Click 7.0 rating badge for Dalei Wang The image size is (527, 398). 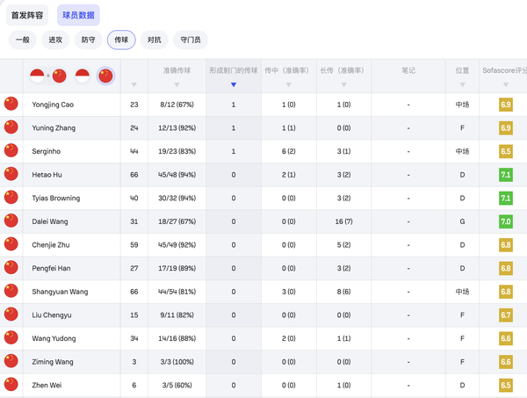click(x=506, y=221)
